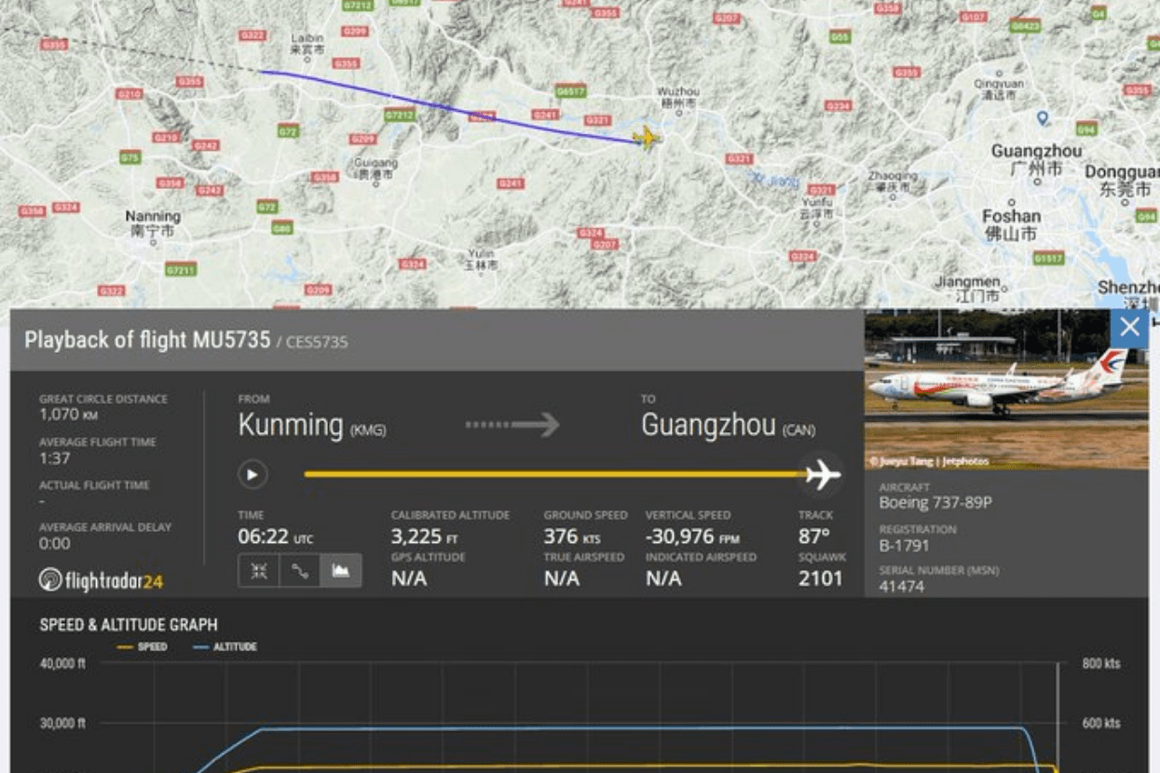The height and width of the screenshot is (773, 1160).
Task: Open the Flightradar24 logo
Action: 102,580
